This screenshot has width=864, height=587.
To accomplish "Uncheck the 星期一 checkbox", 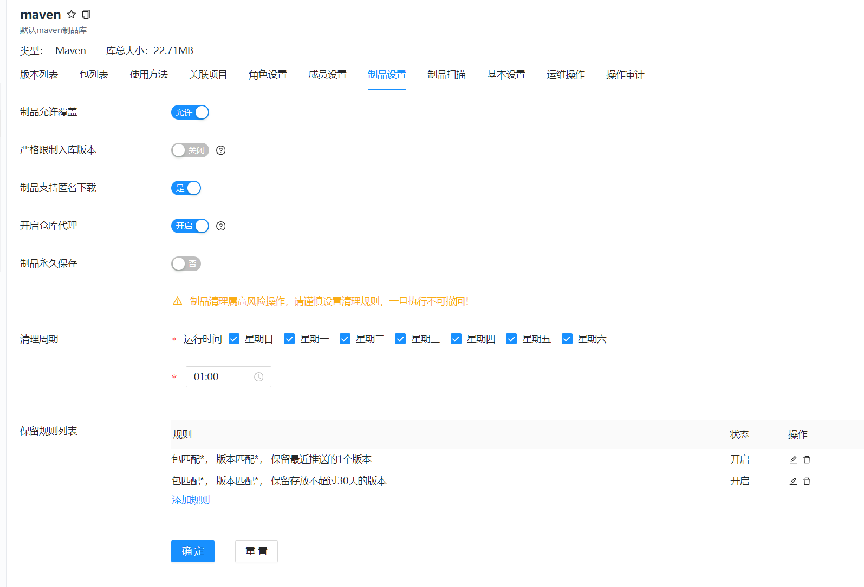I will [x=289, y=339].
